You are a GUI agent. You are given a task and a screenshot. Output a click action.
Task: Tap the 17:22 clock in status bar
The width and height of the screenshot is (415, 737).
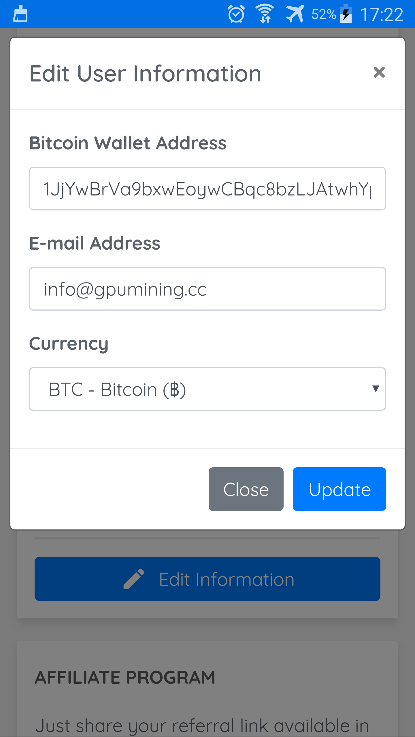click(x=382, y=14)
